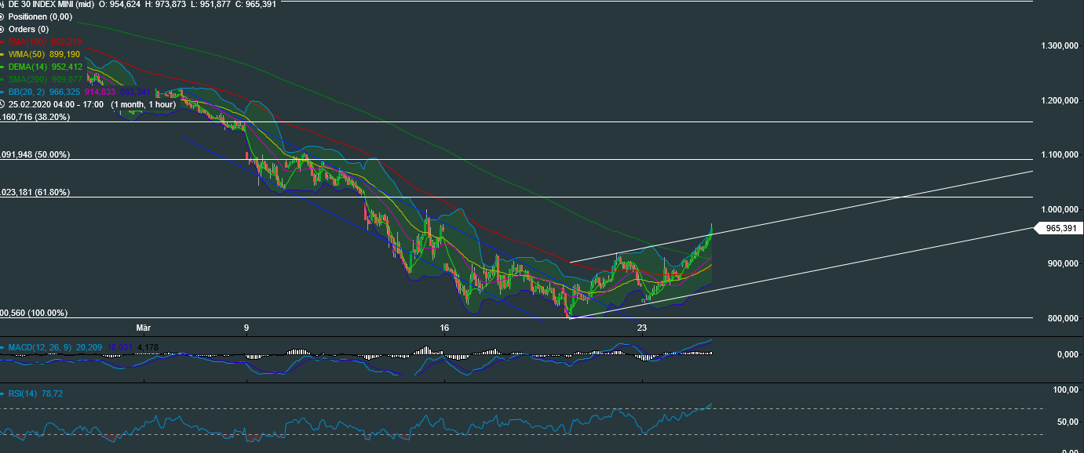Click the current price tag 965,391

point(1060,228)
